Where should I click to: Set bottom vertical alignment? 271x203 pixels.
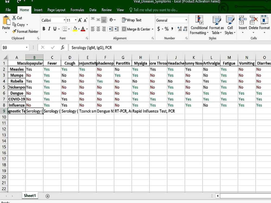pyautogui.click(x=104, y=20)
